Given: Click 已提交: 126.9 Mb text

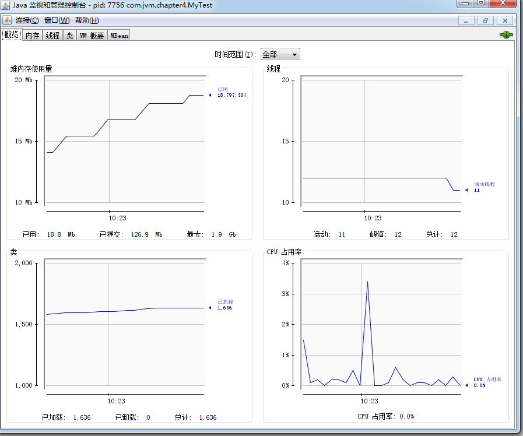Looking at the screenshot, I should click(x=131, y=234).
